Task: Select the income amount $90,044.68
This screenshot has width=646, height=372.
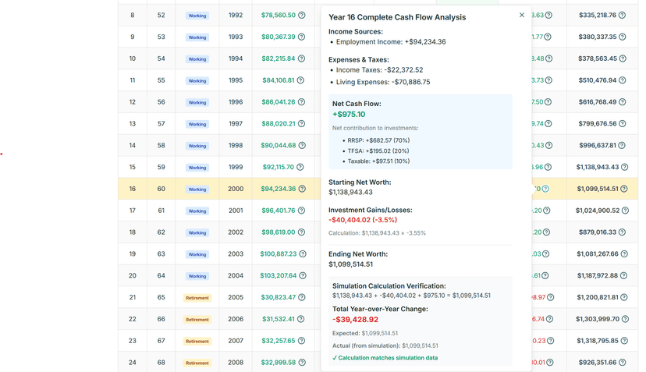Action: click(278, 145)
